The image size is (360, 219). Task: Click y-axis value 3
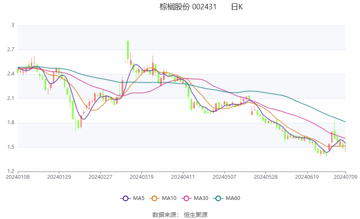click(13, 25)
